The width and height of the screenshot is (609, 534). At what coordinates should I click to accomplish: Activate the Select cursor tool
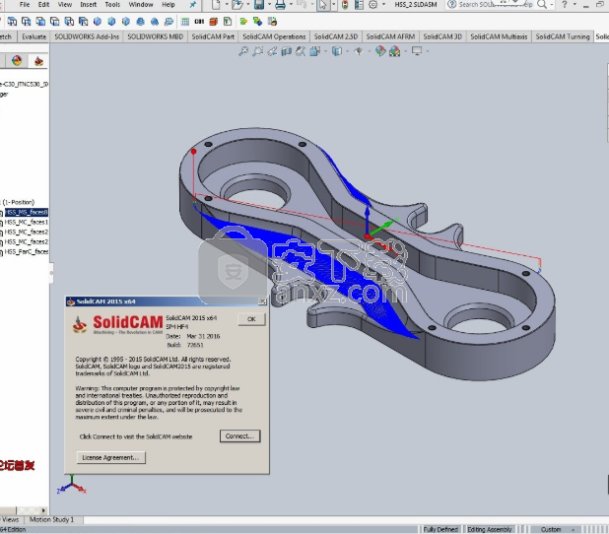tap(323, 5)
